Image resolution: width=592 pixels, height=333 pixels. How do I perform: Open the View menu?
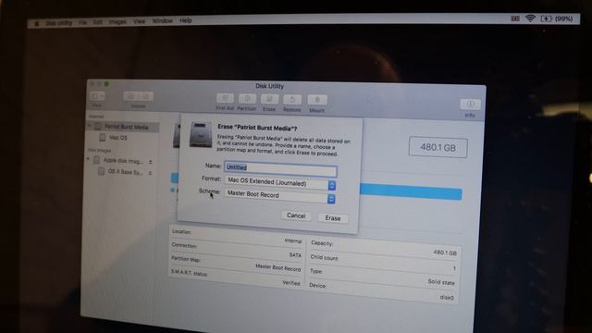pyautogui.click(x=139, y=21)
